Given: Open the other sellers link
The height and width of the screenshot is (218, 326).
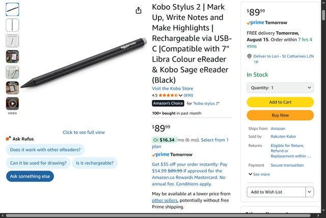Looking at the screenshot, I should [x=165, y=201].
